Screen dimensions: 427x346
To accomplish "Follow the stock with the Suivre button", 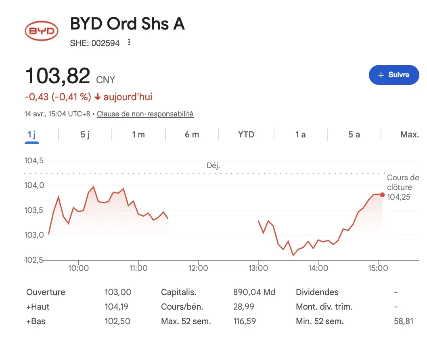I will point(394,75).
